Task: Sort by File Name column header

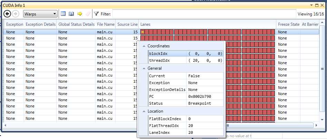Action: [x=106, y=24]
